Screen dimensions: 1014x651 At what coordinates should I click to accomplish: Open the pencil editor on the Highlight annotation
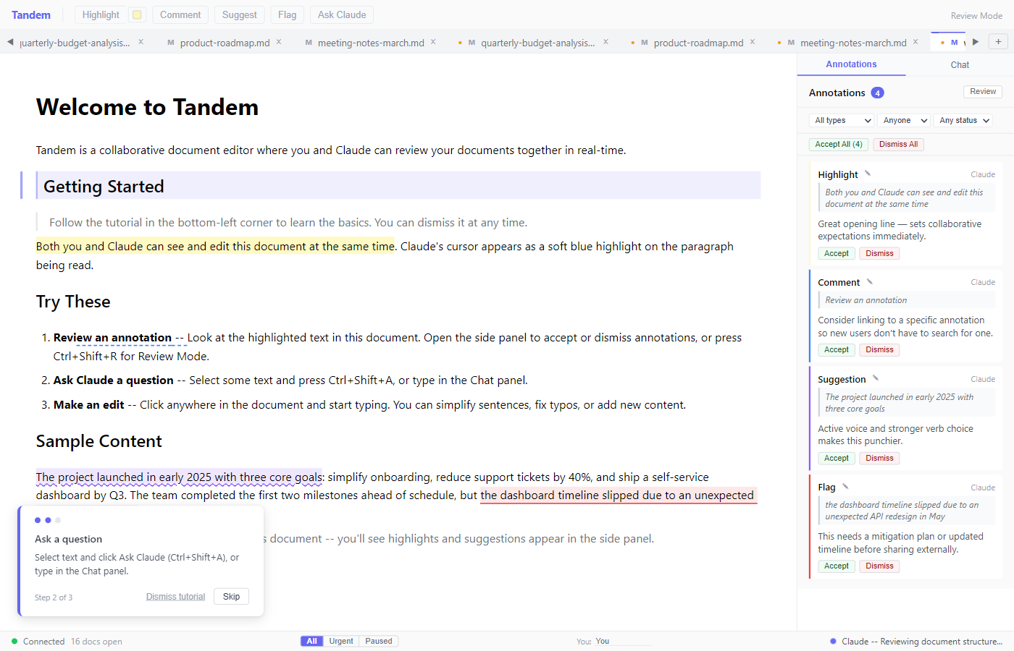[867, 173]
